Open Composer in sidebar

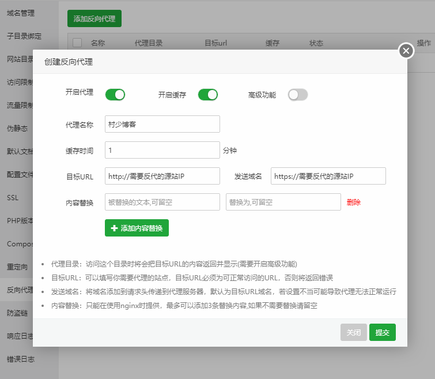click(20, 243)
